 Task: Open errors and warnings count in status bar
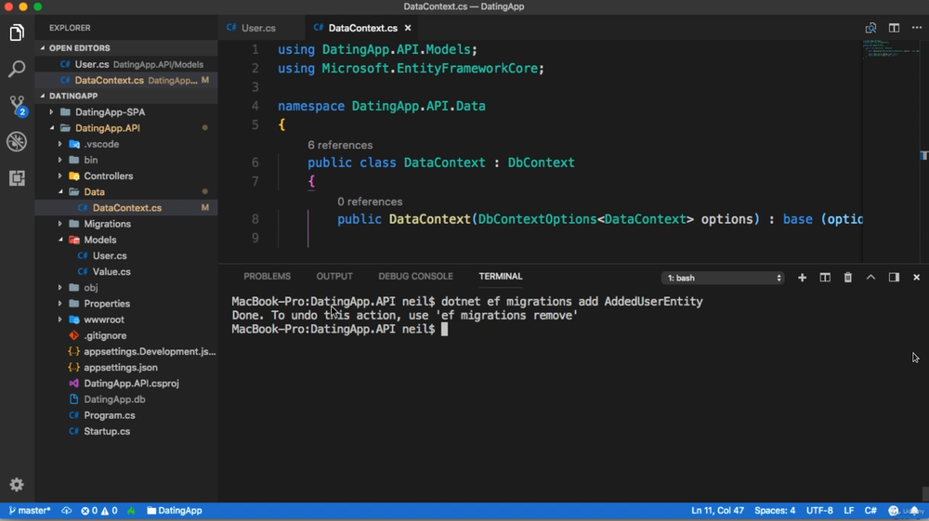[99, 511]
